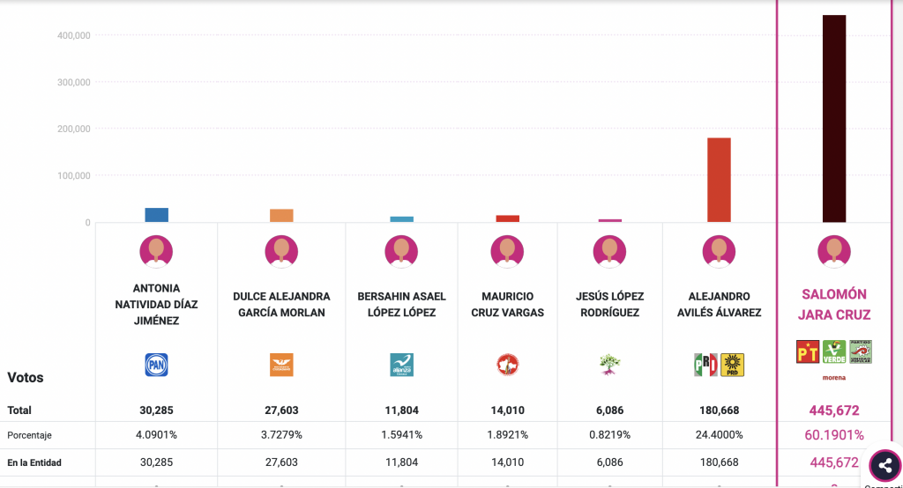Click the orange Movimiento Ciudadano logo
903x488 pixels.
(281, 365)
